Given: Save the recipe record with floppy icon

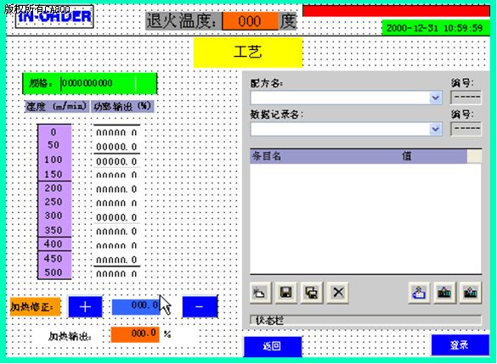Looking at the screenshot, I should pyautogui.click(x=286, y=293).
